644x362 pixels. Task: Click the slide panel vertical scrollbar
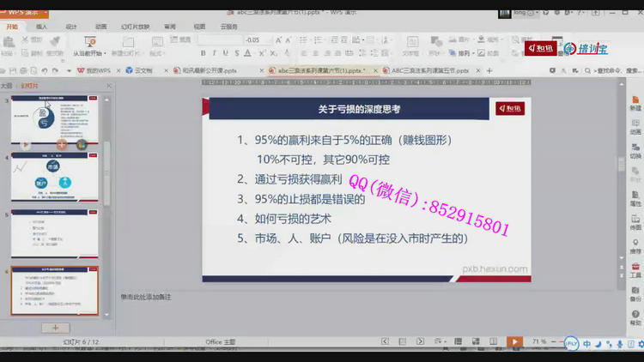(107, 172)
